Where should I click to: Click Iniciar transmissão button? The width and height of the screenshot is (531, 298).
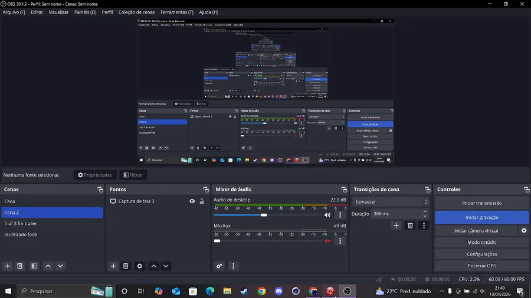tap(481, 203)
